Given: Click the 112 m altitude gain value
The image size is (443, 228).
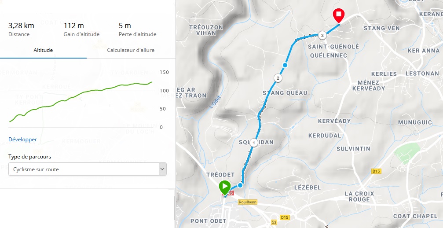Looking at the screenshot, I should (74, 26).
